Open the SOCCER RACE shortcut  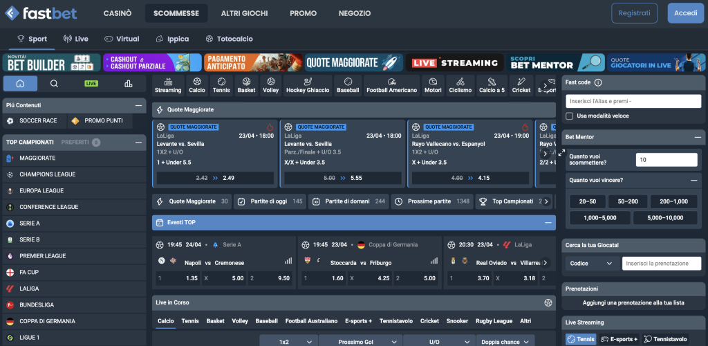35,120
